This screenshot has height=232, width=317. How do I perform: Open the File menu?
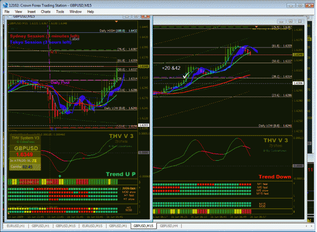7,12
